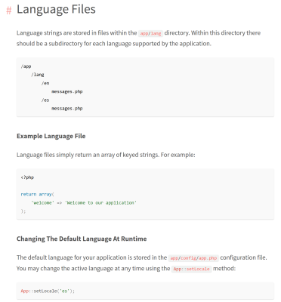
Task: Click the app/lang inline code
Action: point(150,33)
